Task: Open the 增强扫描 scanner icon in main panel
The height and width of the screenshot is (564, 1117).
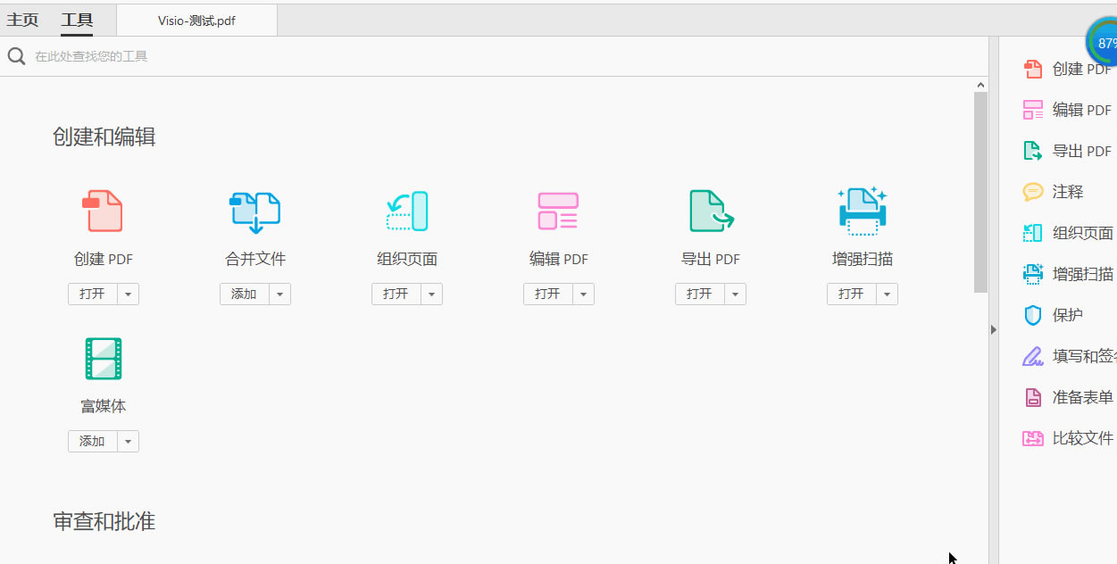Action: click(863, 211)
